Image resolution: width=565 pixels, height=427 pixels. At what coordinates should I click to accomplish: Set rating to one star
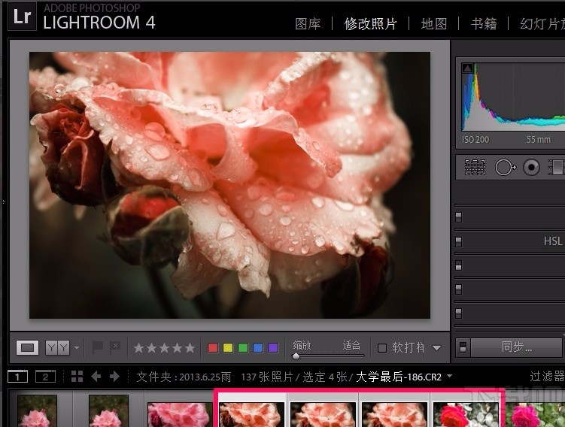point(138,348)
